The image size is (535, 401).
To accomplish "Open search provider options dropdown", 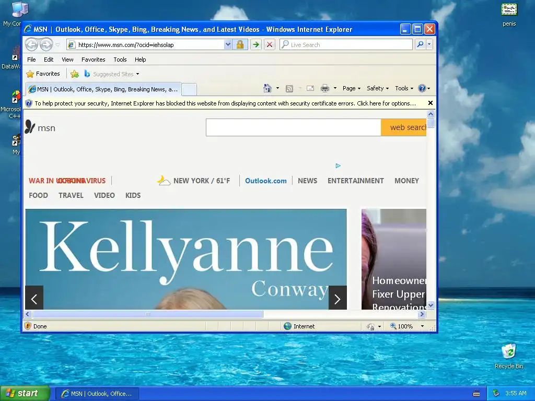I will [429, 44].
